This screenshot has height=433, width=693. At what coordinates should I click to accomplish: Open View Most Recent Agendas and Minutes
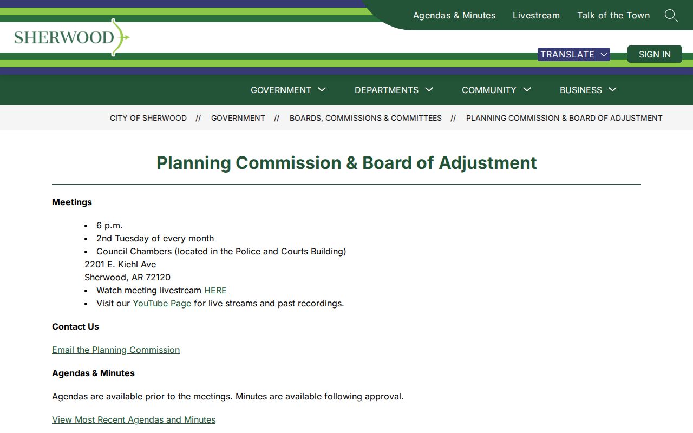click(134, 419)
